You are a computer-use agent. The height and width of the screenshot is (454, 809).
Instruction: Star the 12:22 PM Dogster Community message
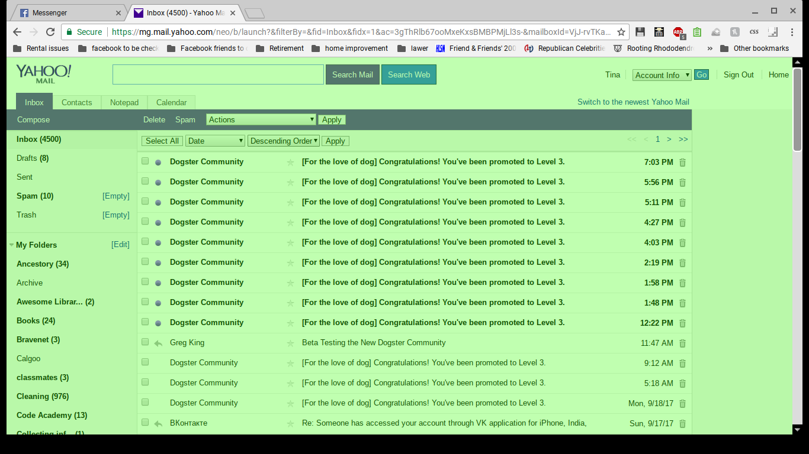pos(290,323)
